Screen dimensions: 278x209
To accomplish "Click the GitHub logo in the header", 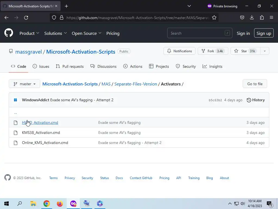I will 9,33.
